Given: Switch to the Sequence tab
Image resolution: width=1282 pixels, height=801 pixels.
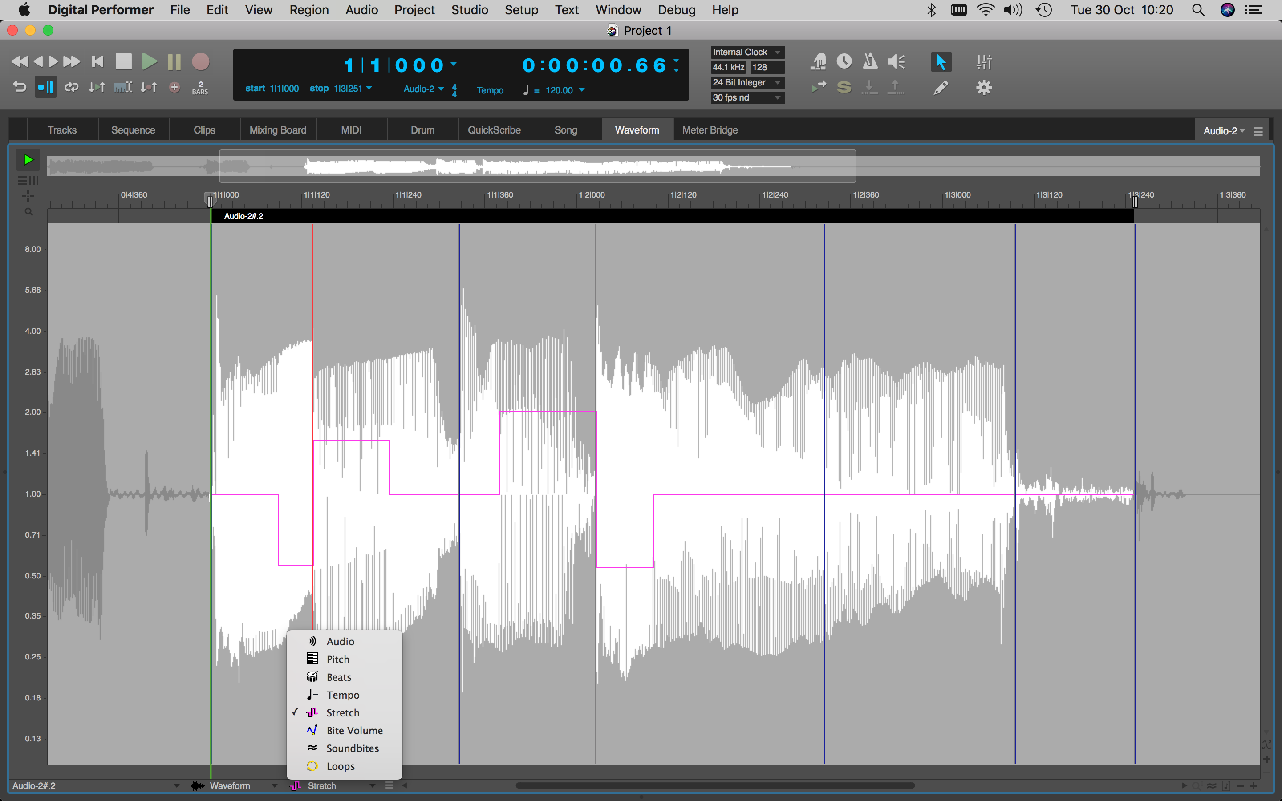Looking at the screenshot, I should coord(133,130).
